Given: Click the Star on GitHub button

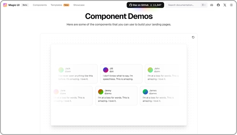Looking at the screenshot, I should click(x=145, y=5).
